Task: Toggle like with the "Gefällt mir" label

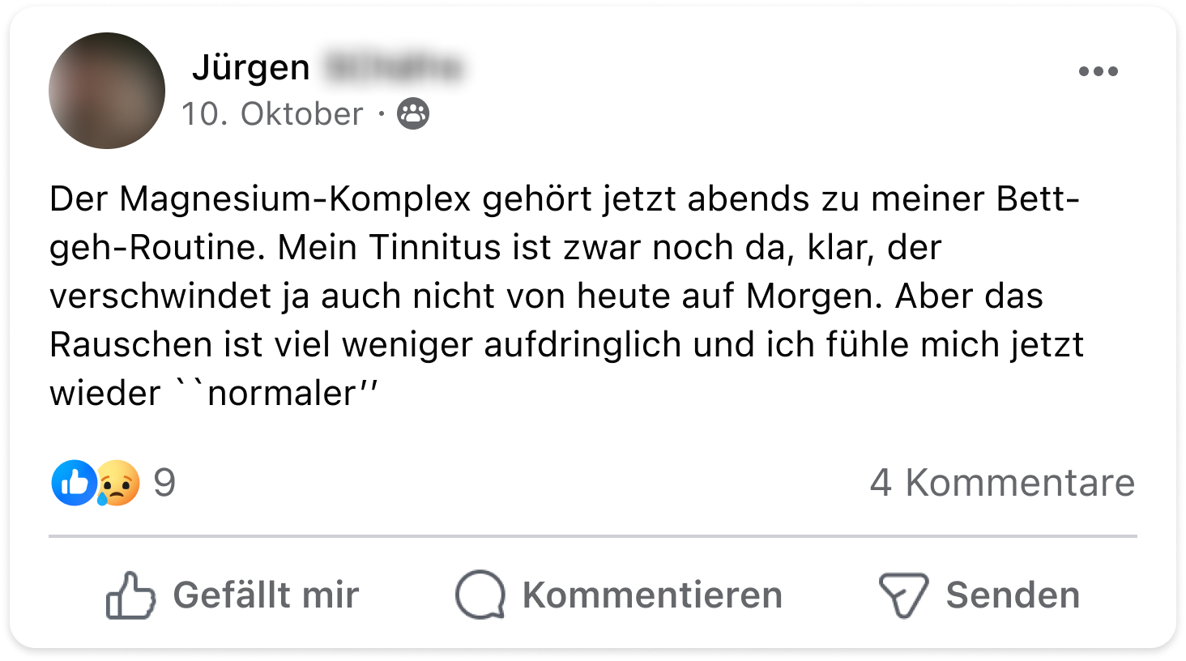Action: pos(266,595)
